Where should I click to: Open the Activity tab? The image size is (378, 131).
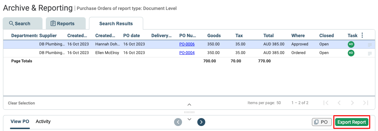tap(43, 121)
